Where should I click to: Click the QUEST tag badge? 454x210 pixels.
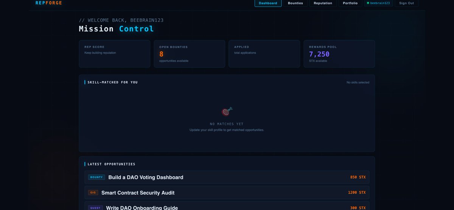pyautogui.click(x=95, y=208)
